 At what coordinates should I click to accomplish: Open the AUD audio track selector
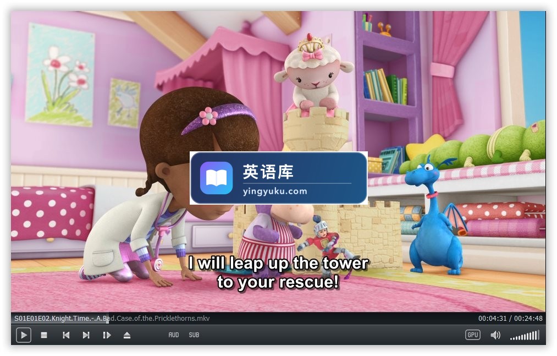[174, 335]
